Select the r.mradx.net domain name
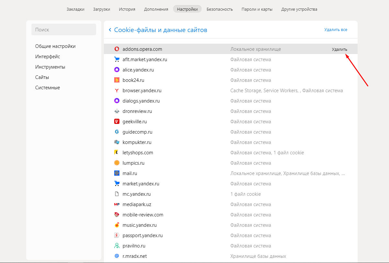This screenshot has width=389, height=263. [135, 256]
